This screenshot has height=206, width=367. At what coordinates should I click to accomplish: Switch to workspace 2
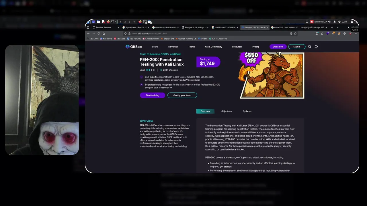125,22
